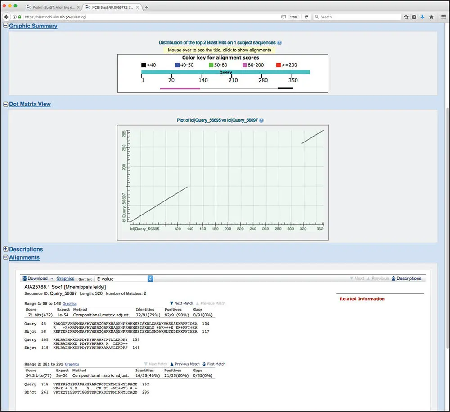
Task: Click the Descriptions heading link
Action: point(26,249)
